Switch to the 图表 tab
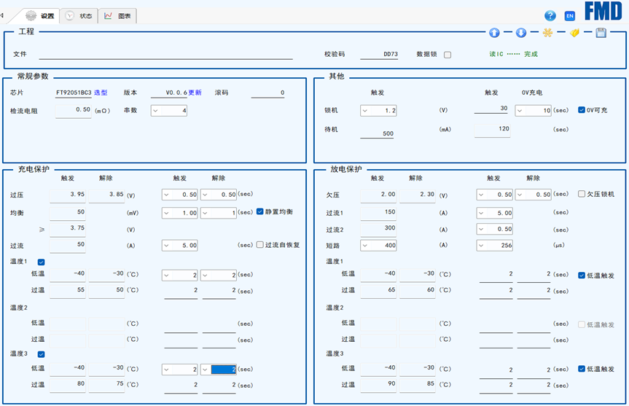Image resolution: width=629 pixels, height=406 pixels. (x=117, y=16)
